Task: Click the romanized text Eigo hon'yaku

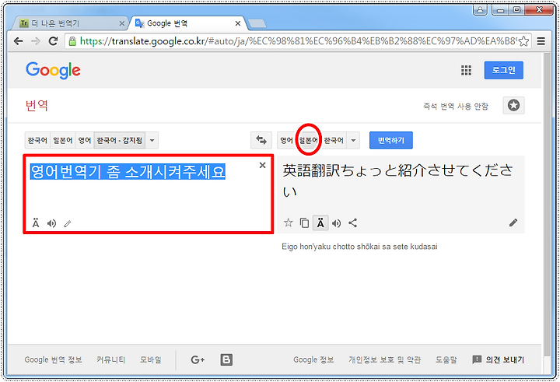Action: pos(359,247)
